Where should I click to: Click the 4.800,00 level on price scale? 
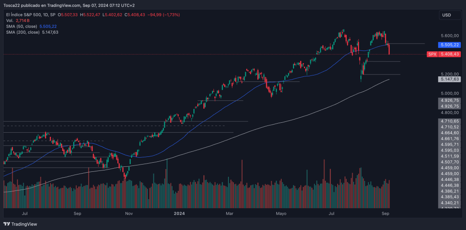pos(449,112)
